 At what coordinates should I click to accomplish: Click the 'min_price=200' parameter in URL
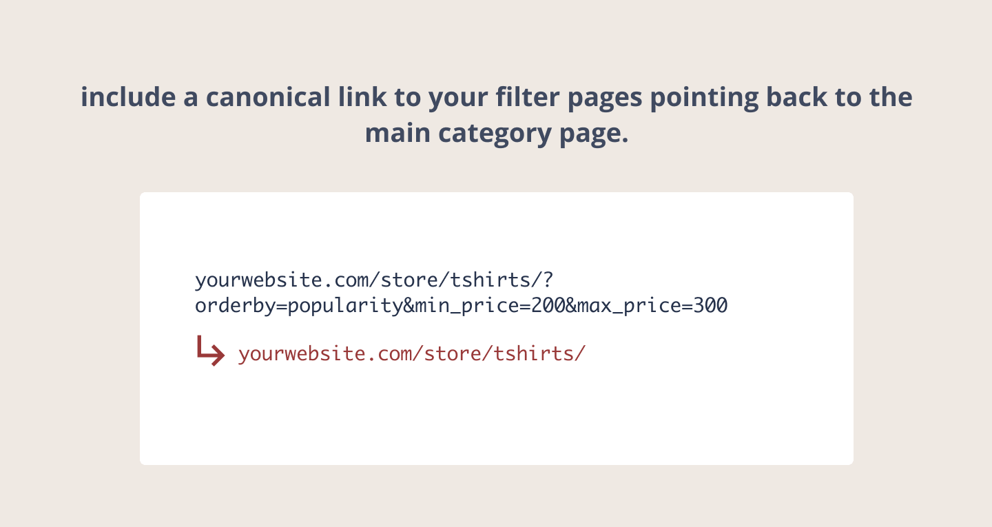pos(490,306)
